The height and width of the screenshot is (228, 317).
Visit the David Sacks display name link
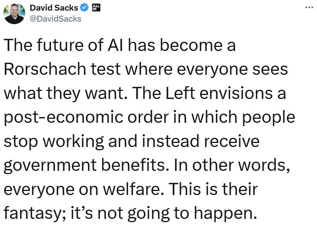click(x=54, y=8)
